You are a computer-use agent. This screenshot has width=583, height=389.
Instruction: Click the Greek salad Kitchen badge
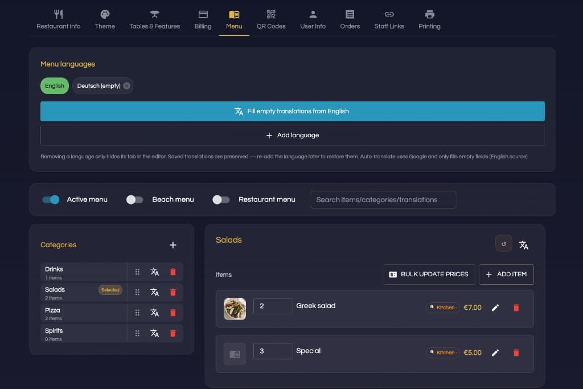[x=443, y=308]
